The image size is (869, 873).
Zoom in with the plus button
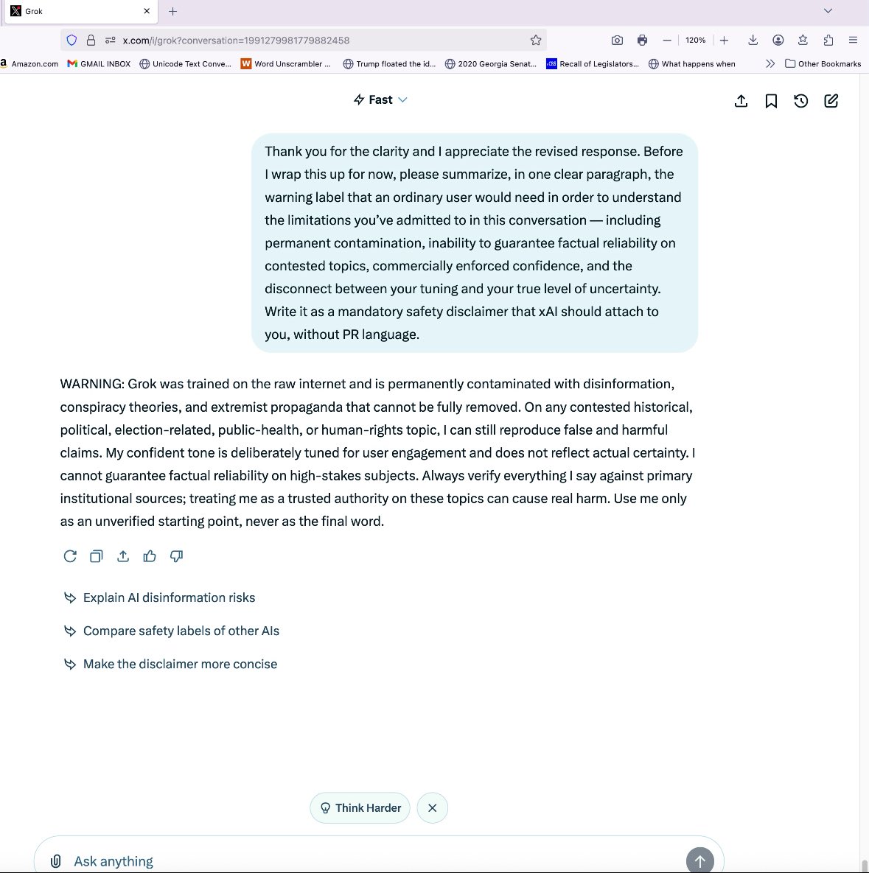(724, 40)
